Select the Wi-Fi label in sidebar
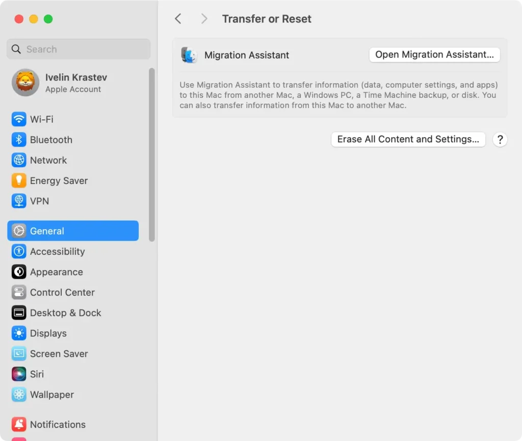 [42, 119]
